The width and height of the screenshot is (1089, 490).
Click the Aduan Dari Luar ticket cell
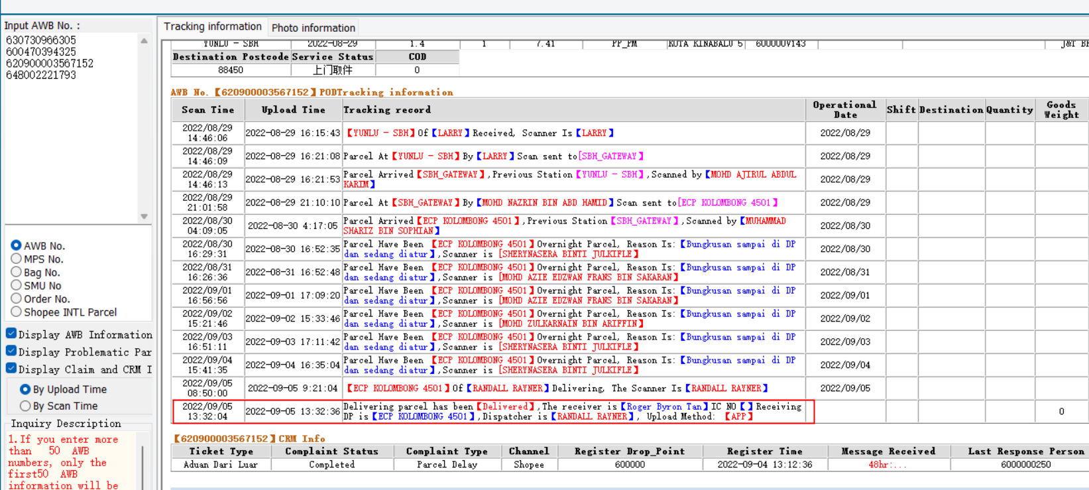[x=221, y=465]
